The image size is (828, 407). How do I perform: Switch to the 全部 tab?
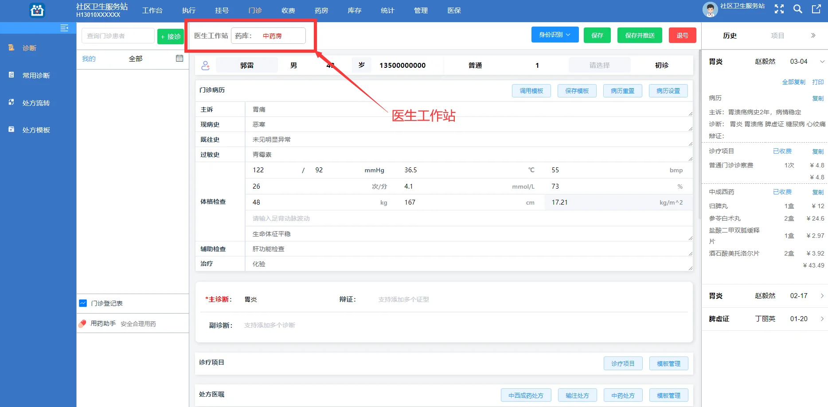(135, 58)
